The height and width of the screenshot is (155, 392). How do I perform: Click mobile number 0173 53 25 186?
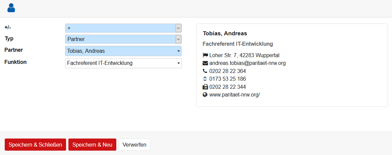point(228,79)
